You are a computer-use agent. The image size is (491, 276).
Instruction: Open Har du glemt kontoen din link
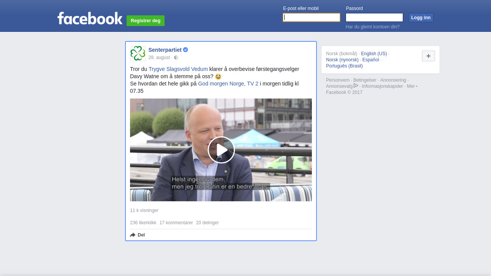[x=372, y=27]
